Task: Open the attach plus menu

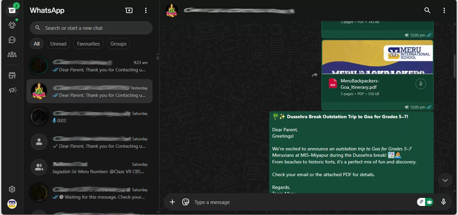Action: pyautogui.click(x=172, y=202)
